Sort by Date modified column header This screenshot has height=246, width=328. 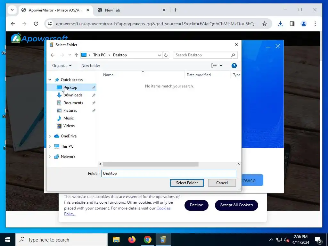[x=199, y=75]
